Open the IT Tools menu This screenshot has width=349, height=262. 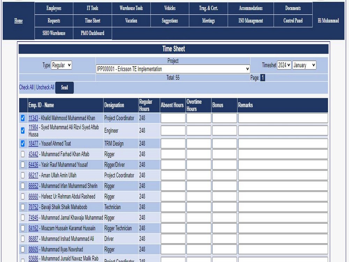[92, 8]
